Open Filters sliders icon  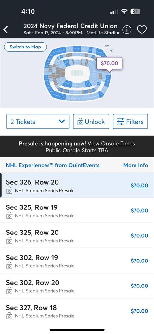click(x=121, y=122)
